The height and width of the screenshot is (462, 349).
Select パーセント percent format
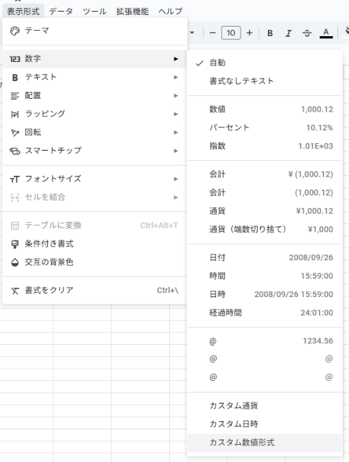tap(264, 127)
